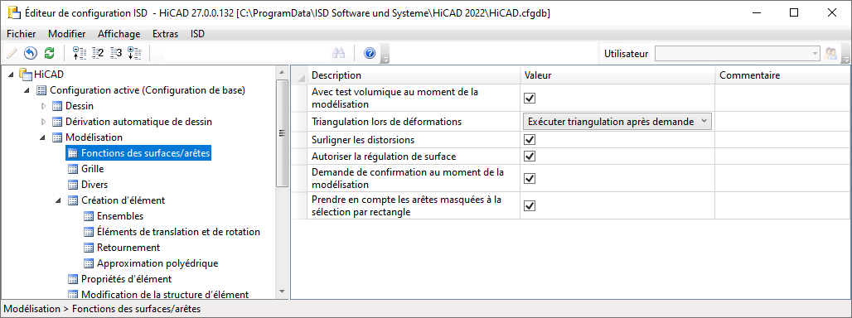Open the Extras menu
Screen dimensions: 852x318
(165, 34)
